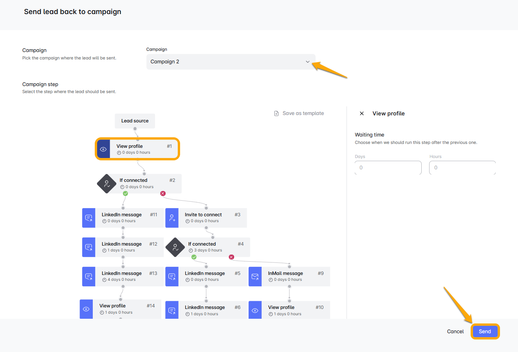This screenshot has height=352, width=518.
Task: Click the Cancel button
Action: point(455,331)
